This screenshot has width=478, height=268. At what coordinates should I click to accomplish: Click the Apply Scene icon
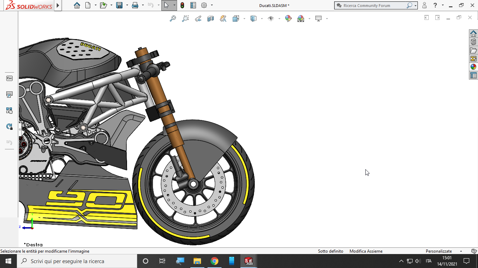click(301, 18)
